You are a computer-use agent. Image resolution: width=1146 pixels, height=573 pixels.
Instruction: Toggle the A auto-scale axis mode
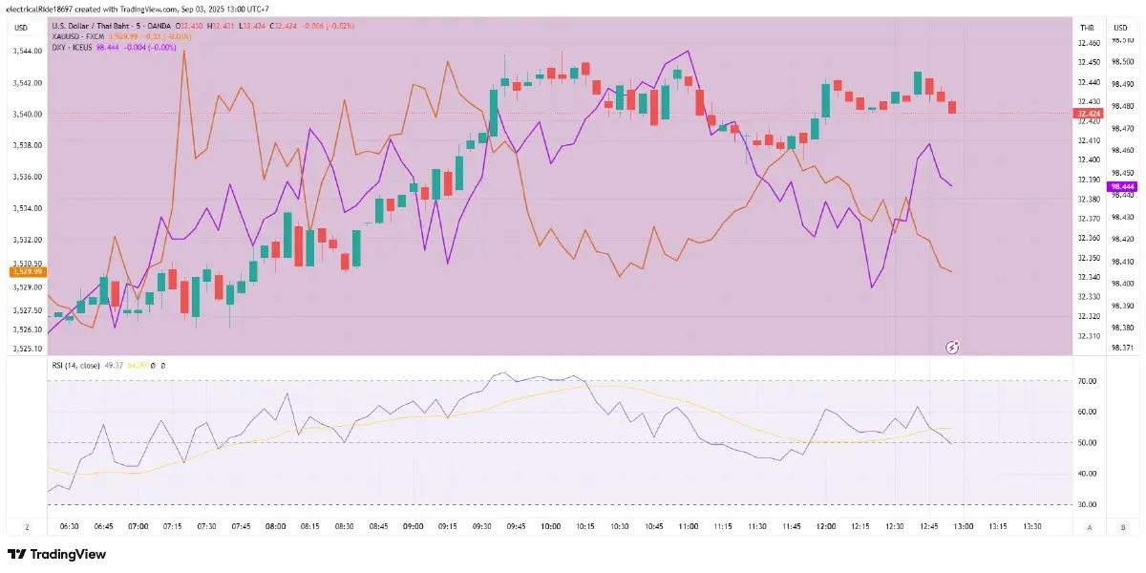point(1088,526)
